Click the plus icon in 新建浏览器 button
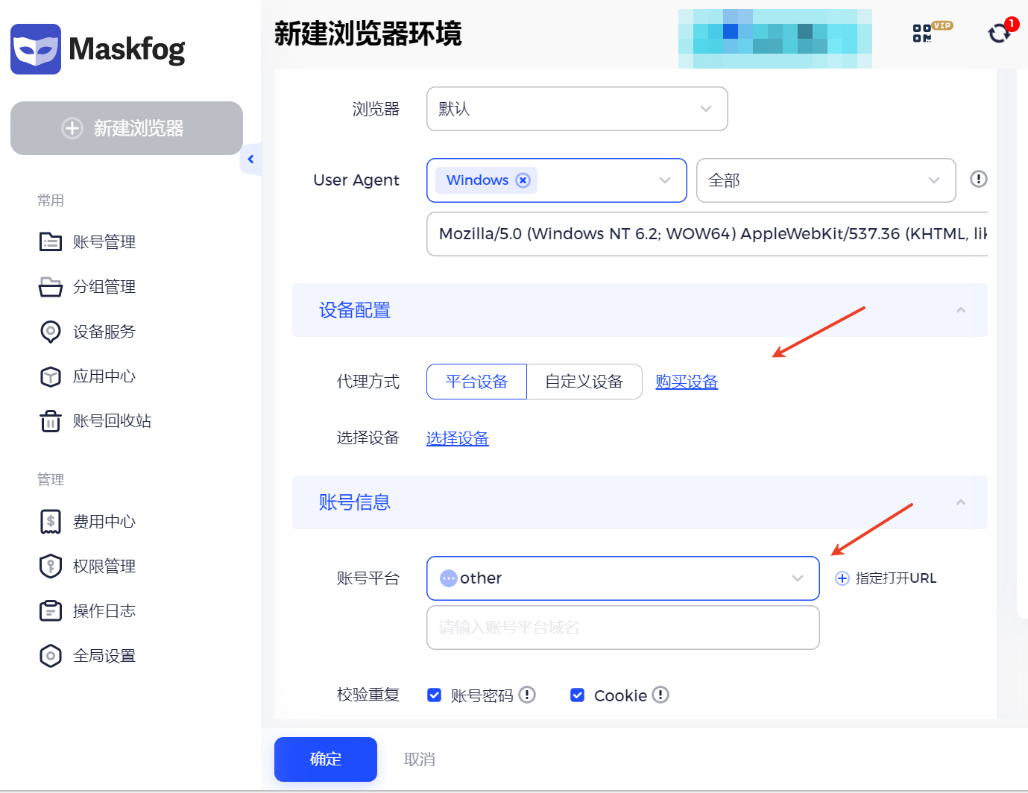 [72, 128]
